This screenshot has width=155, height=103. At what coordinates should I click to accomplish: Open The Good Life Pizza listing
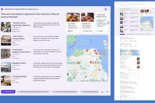point(19,76)
